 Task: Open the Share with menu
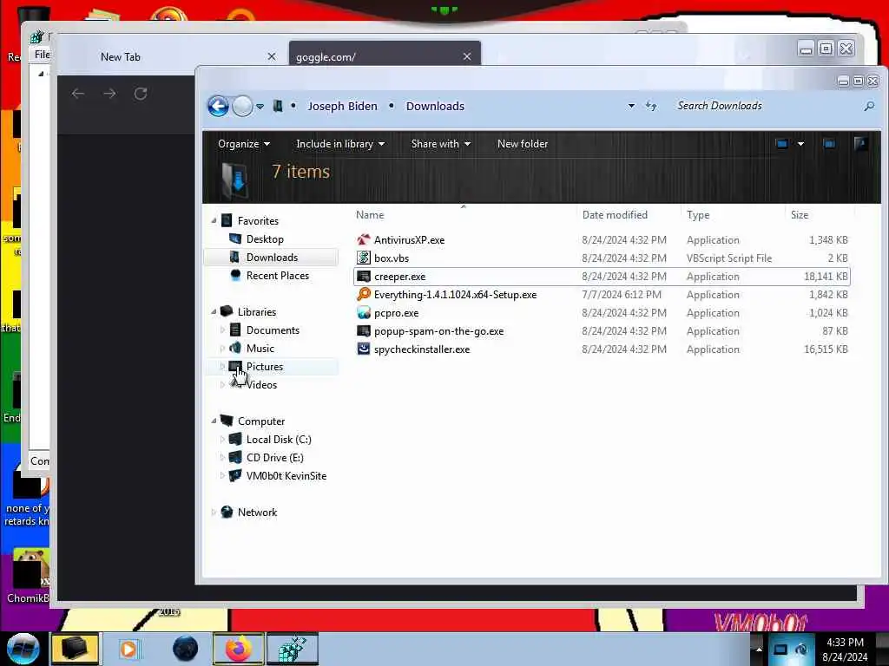pos(440,144)
